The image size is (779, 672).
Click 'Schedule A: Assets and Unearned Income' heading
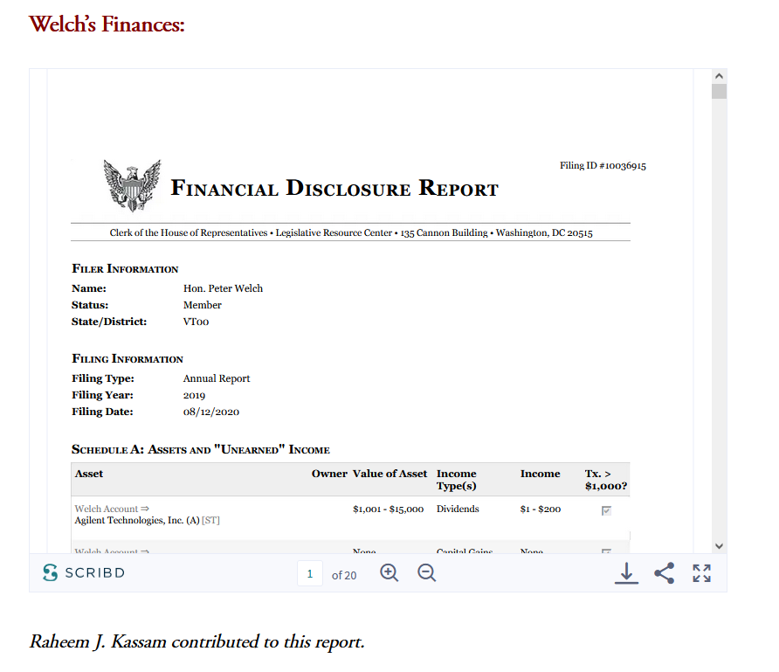pos(201,449)
